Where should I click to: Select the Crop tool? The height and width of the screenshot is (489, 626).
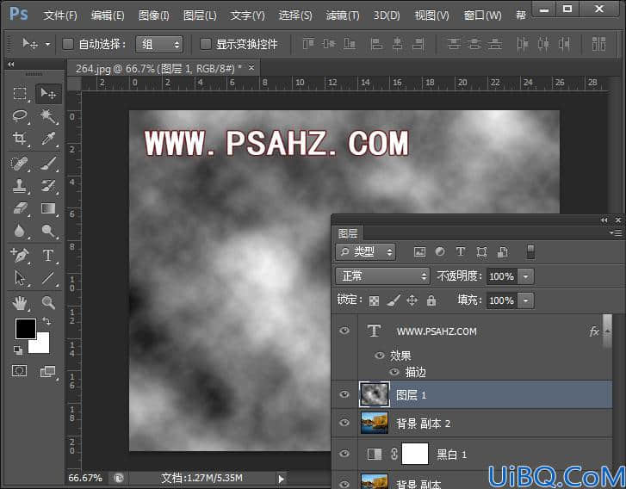(20, 139)
